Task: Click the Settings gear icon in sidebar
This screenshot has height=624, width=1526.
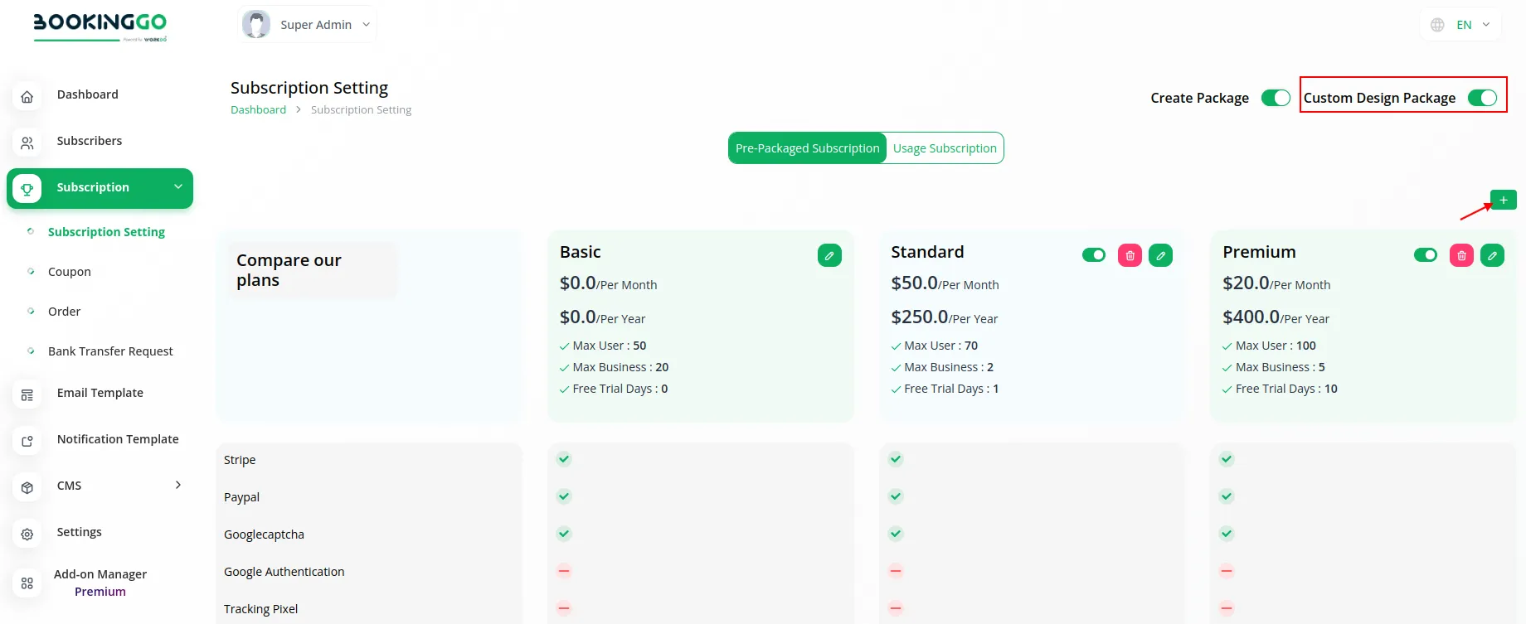Action: 27,534
